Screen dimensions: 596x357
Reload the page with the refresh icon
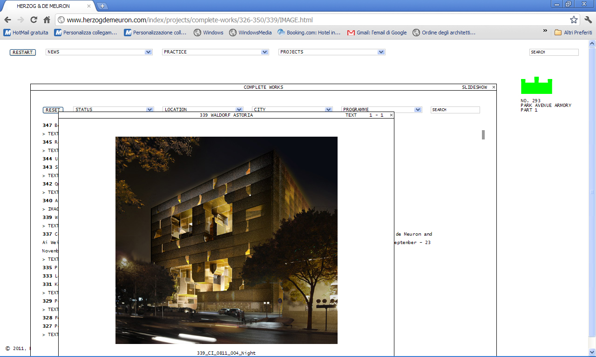click(x=34, y=20)
